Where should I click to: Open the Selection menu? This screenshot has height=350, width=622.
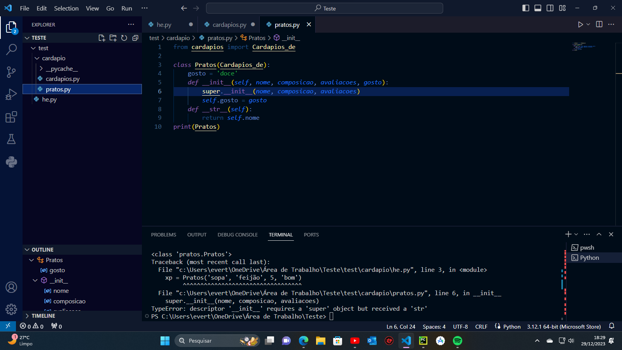66,8
